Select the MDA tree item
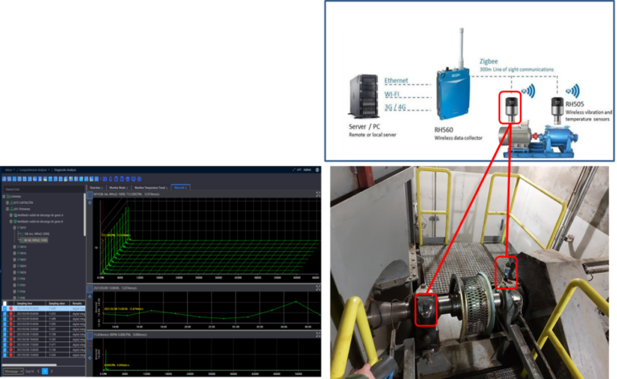Image resolution: width=617 pixels, height=379 pixels. coord(23,272)
